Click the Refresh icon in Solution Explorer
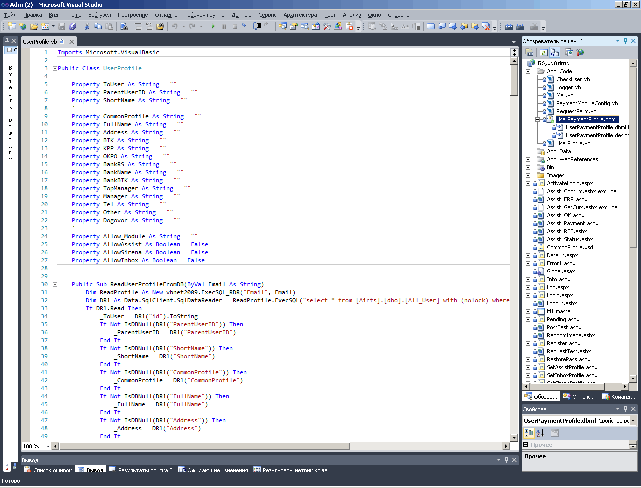641x488 pixels. pyautogui.click(x=543, y=52)
